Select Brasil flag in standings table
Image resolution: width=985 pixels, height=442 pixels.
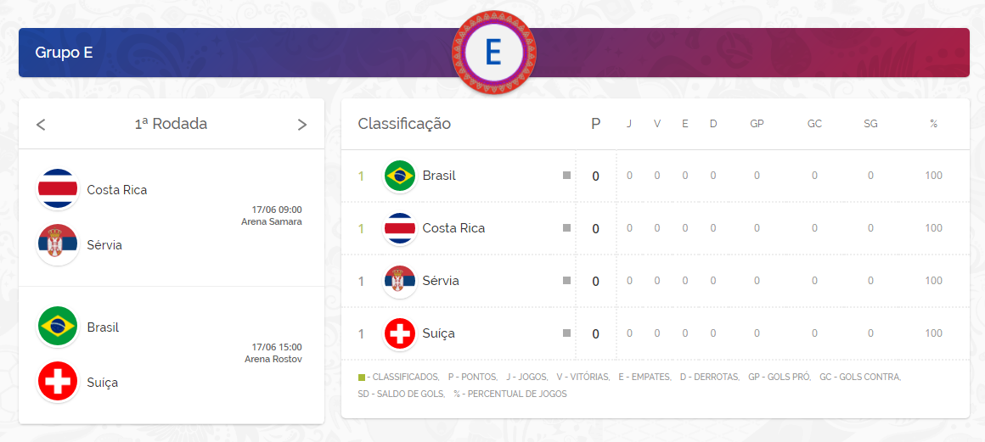pyautogui.click(x=399, y=176)
